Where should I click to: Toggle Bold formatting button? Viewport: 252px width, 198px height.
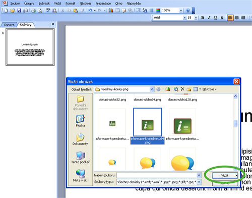tap(203, 18)
